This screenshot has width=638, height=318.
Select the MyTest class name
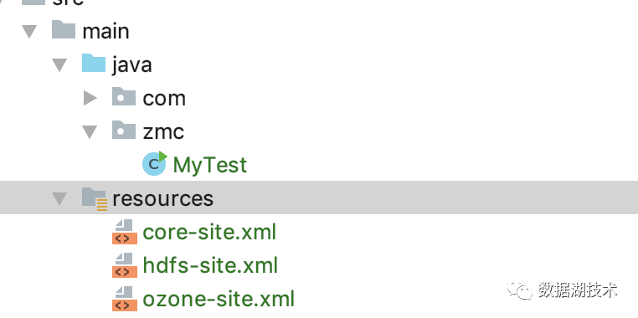click(x=210, y=165)
